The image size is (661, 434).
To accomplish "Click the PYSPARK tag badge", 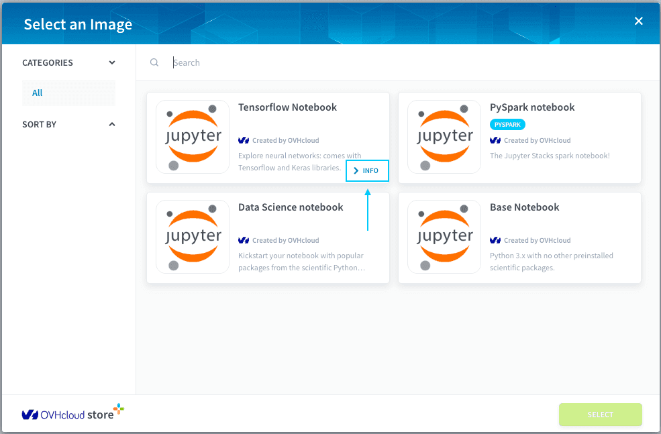I will click(x=507, y=125).
